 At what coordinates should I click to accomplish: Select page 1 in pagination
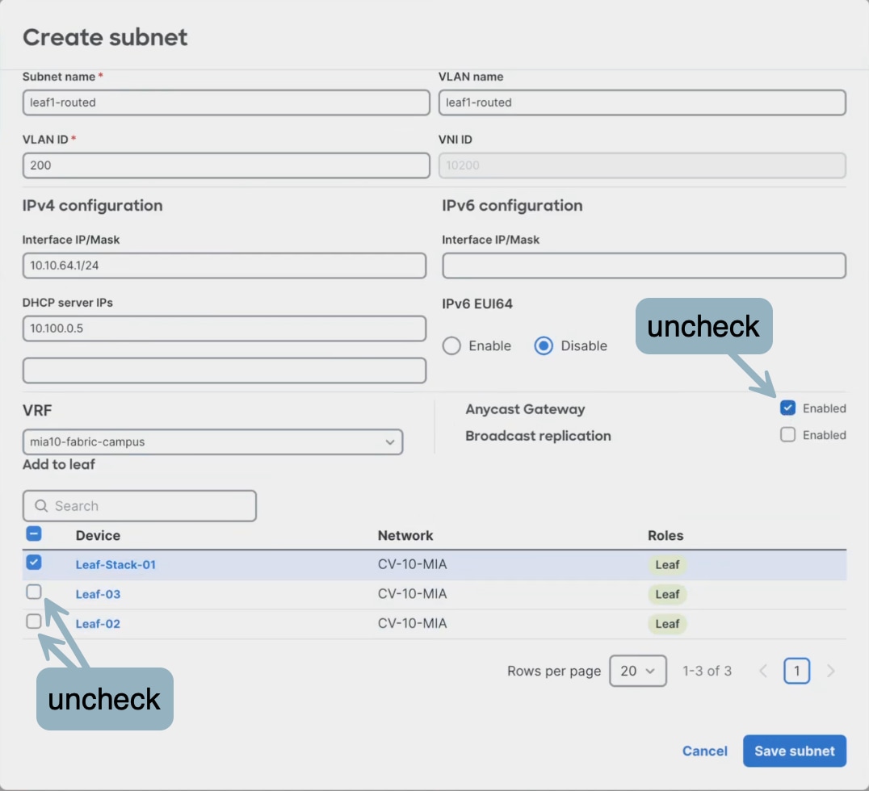tap(796, 671)
